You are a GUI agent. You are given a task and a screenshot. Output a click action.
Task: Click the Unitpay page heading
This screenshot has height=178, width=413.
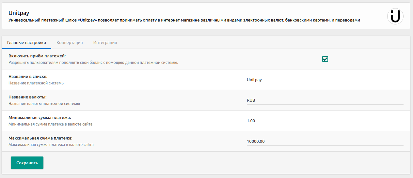click(x=19, y=13)
